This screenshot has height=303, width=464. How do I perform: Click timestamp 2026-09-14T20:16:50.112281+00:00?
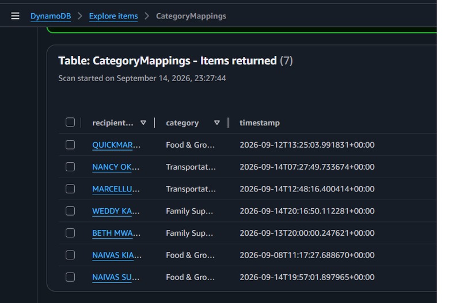[307, 211]
